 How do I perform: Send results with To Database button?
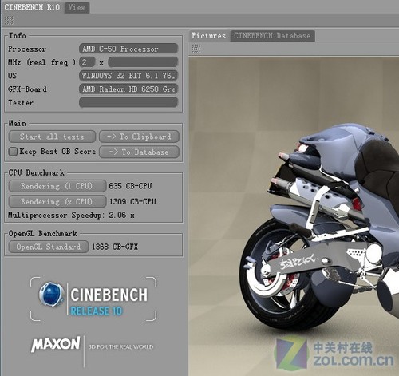(x=139, y=152)
